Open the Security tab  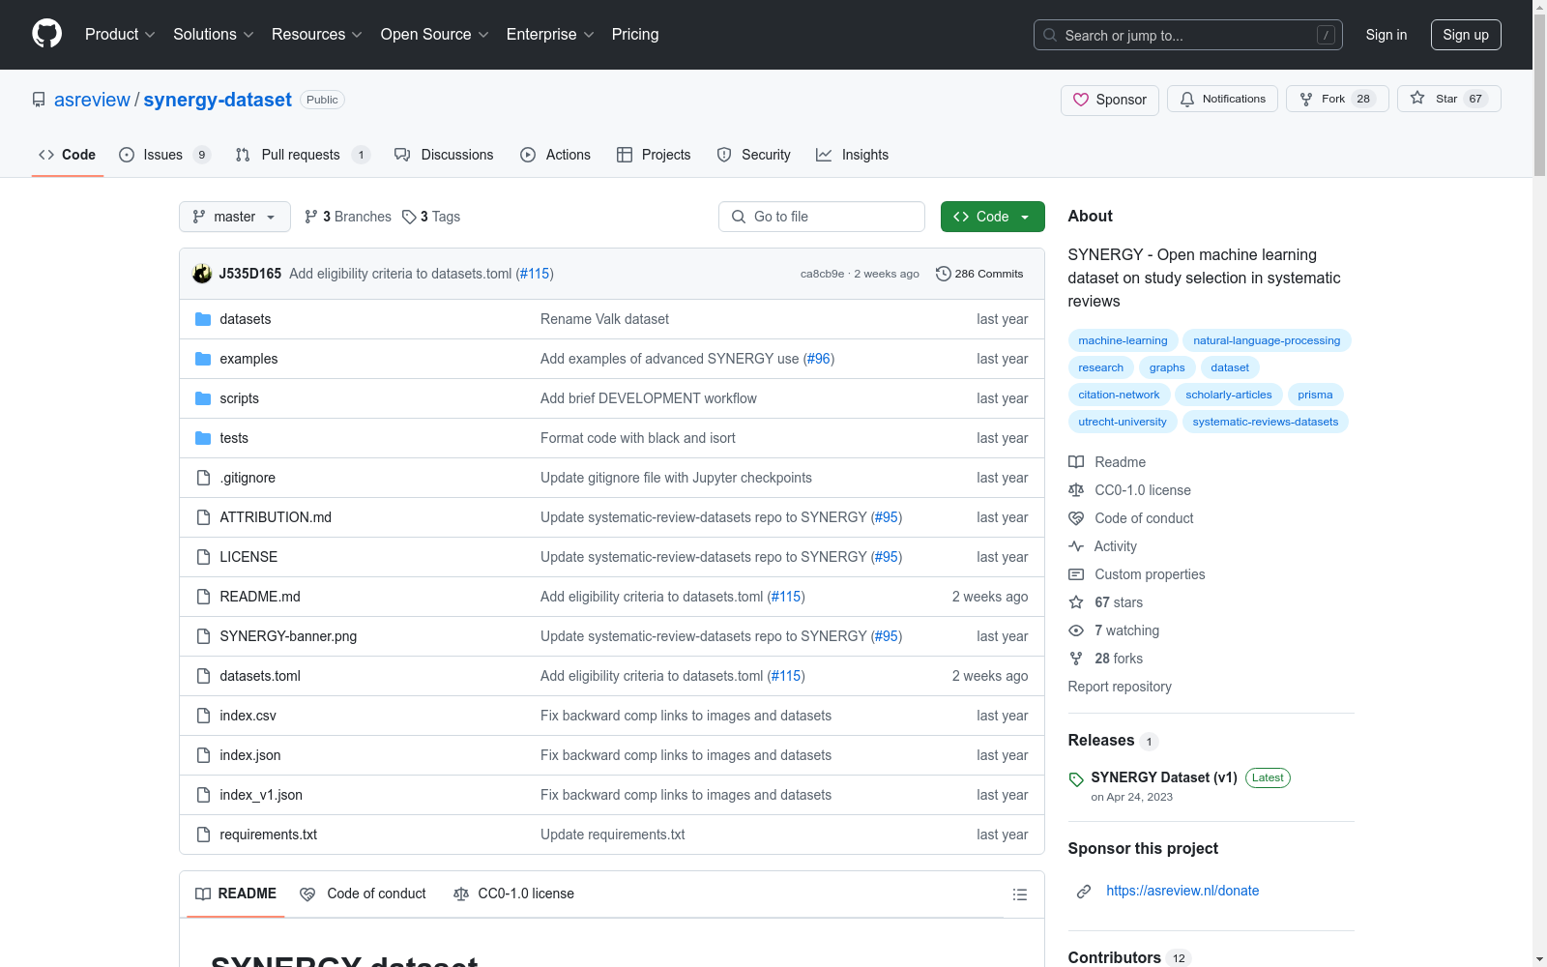click(753, 155)
